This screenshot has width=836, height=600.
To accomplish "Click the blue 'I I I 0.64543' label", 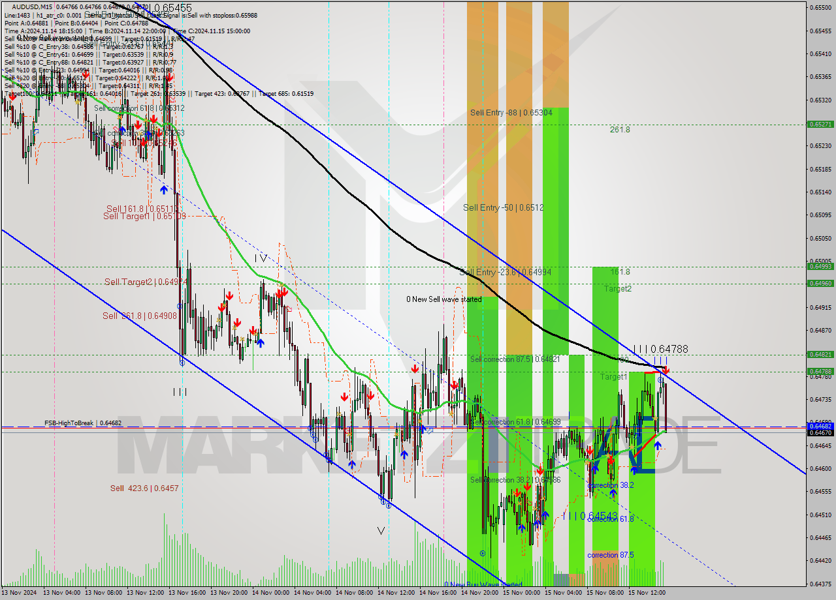I will (590, 516).
